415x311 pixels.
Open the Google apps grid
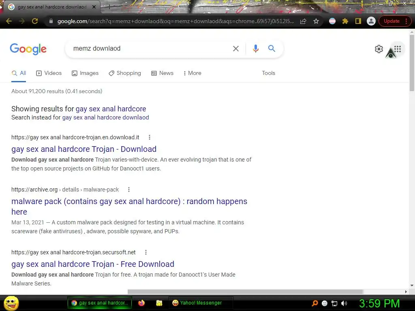point(397,49)
